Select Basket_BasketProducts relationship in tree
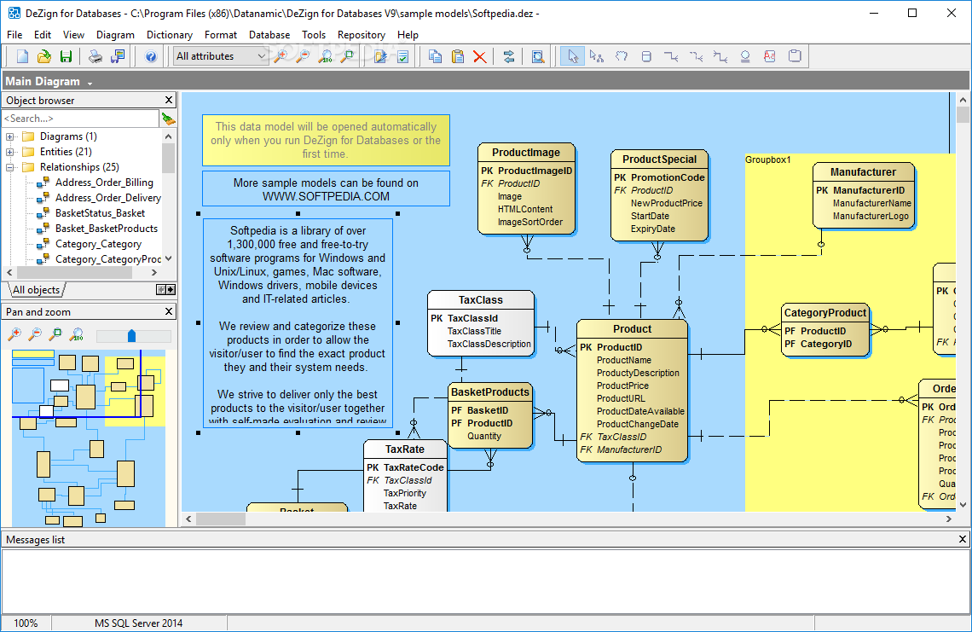The image size is (972, 632). pyautogui.click(x=107, y=229)
